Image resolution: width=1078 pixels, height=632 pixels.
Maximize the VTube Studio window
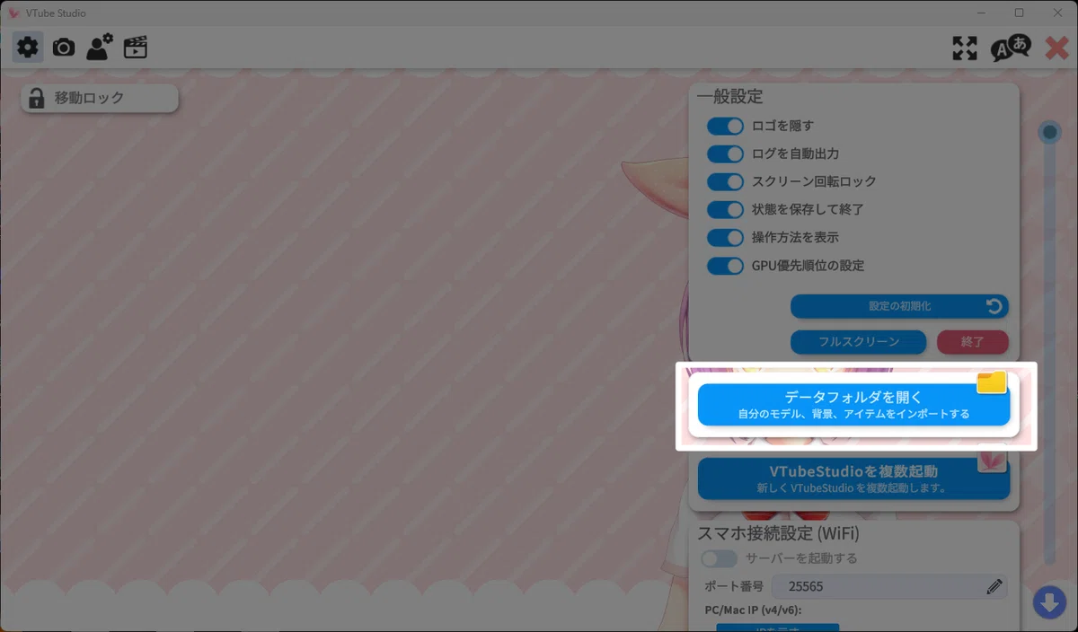[x=1019, y=13]
